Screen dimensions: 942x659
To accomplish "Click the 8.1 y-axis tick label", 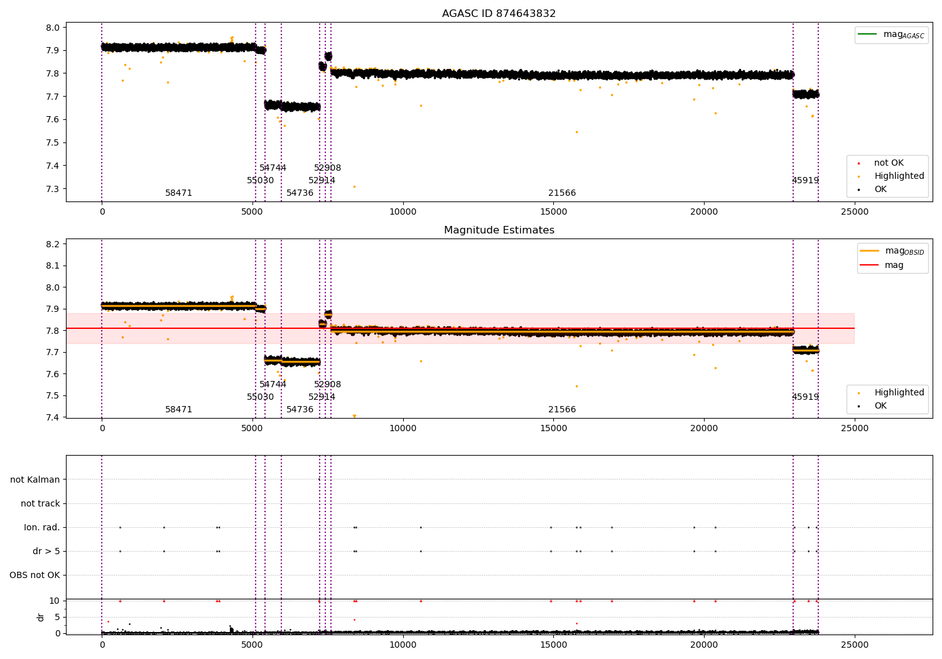I will 53,265.
